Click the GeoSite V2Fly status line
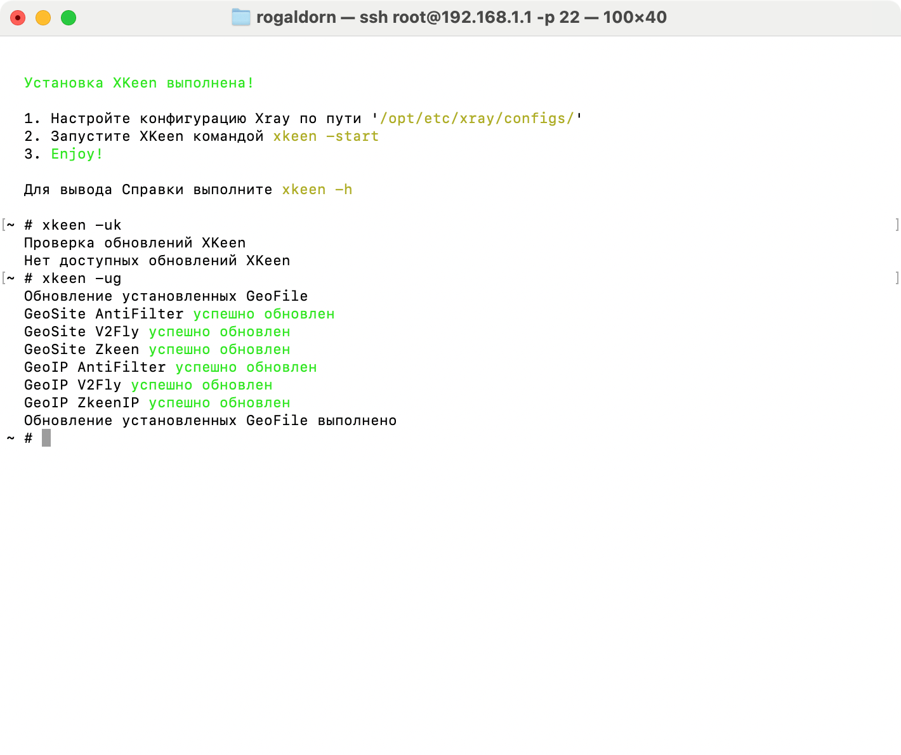 point(157,332)
